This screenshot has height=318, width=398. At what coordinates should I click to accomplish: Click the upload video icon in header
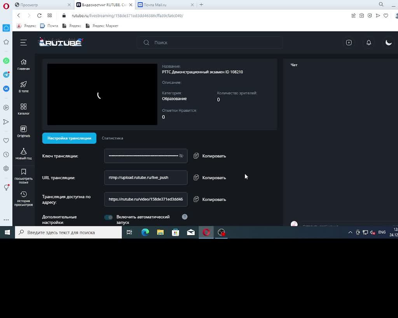349,43
